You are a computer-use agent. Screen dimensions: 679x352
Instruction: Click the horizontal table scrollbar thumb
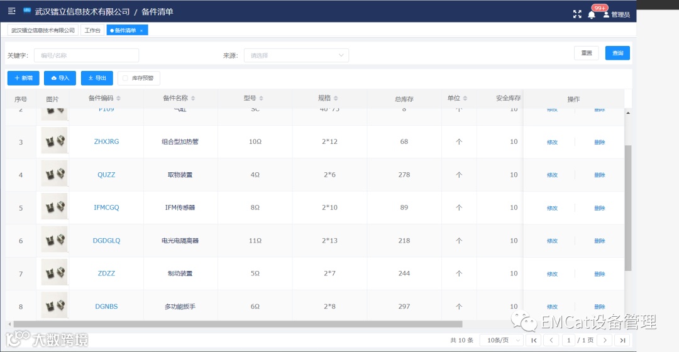pos(238,324)
